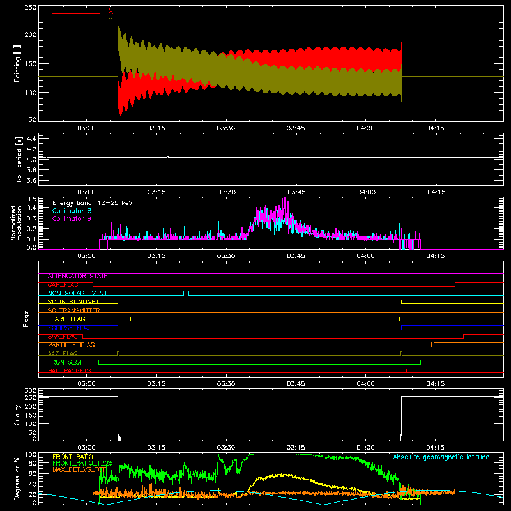Viewport: 511px width, 511px height.
Task: Click the 0.5 tick on modulation axis
Action: point(31,199)
